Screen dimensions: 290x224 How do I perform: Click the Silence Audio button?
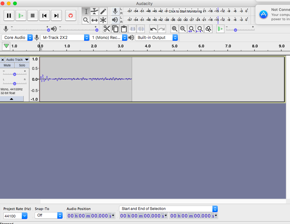click(141, 29)
